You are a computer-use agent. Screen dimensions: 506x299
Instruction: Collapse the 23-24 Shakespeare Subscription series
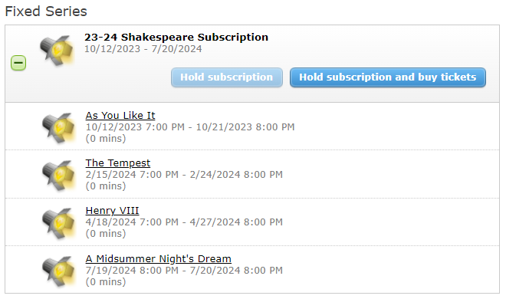[x=18, y=63]
